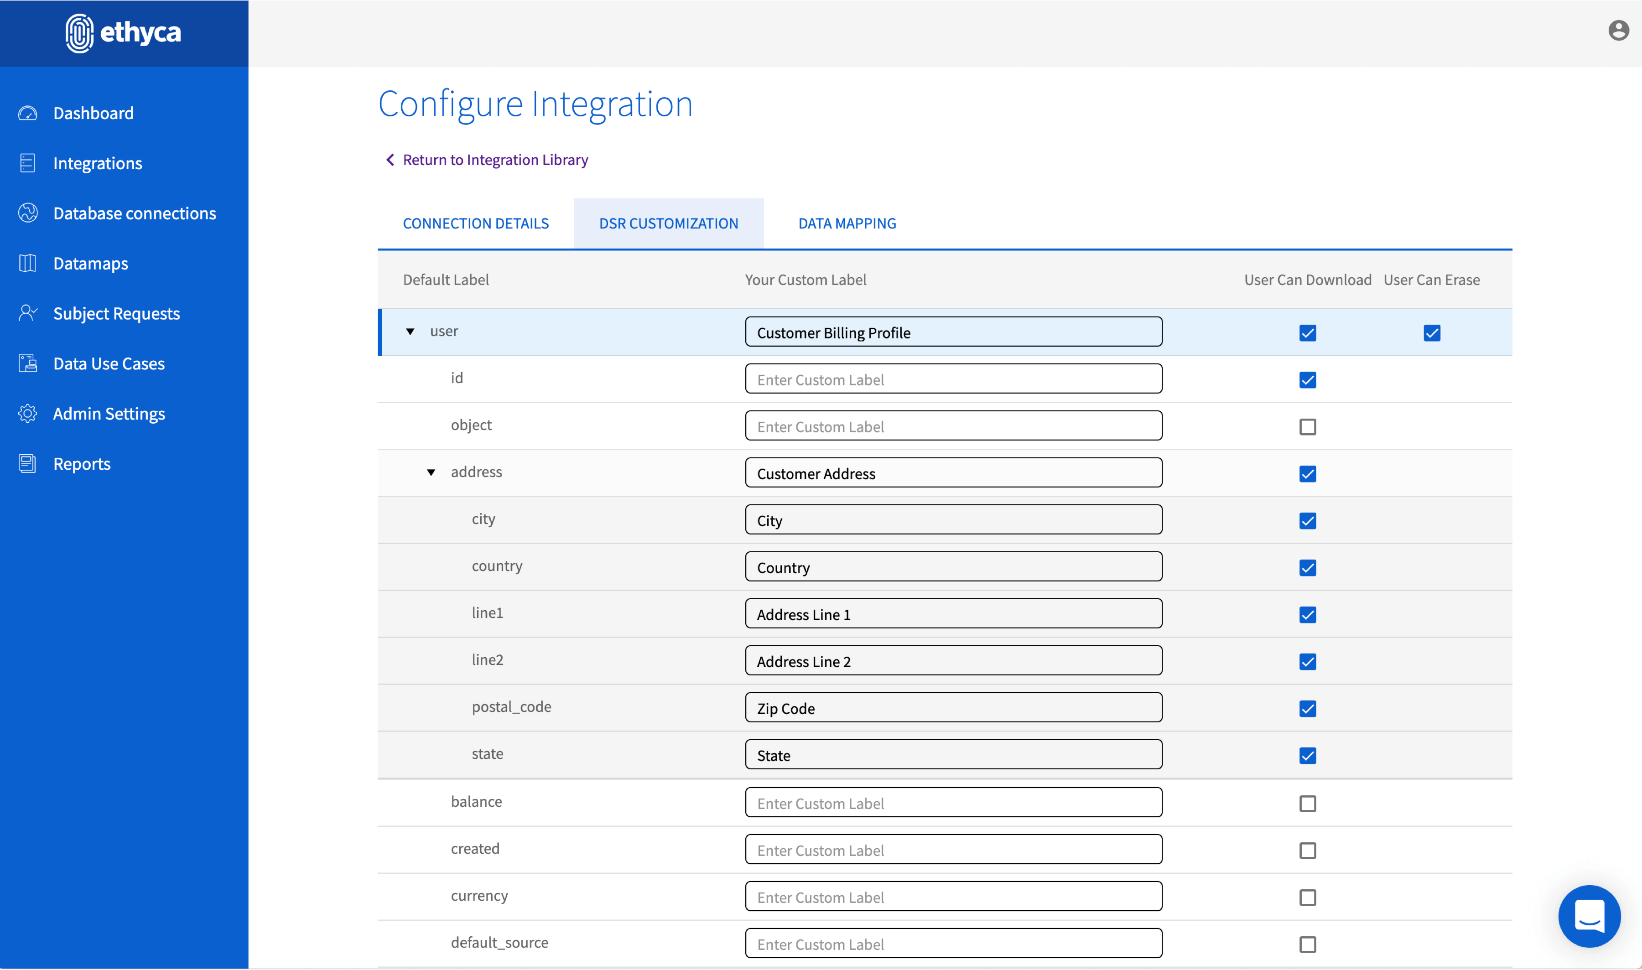The width and height of the screenshot is (1642, 970).
Task: Click the Datamaps map icon
Action: point(27,264)
